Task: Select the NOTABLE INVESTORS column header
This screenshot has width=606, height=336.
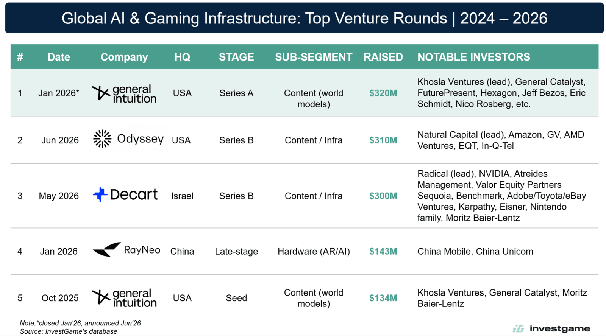Action: coord(474,57)
